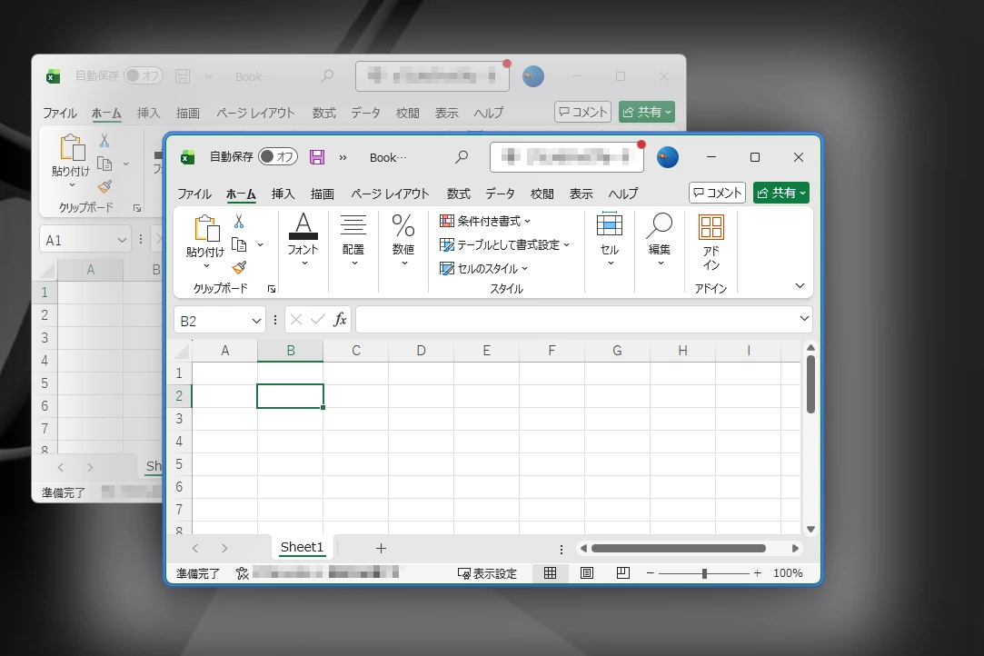Select column header C in front window
Image resolution: width=984 pixels, height=656 pixels.
[x=356, y=351]
